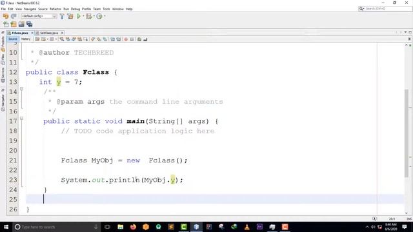Click the New File icon
The image size is (413, 232).
[6, 24]
